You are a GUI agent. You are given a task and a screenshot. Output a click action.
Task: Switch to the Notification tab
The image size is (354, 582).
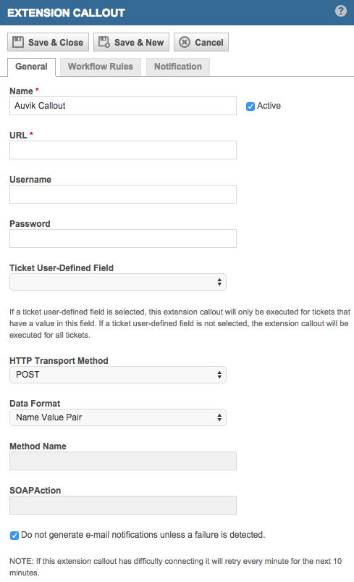[x=178, y=67]
